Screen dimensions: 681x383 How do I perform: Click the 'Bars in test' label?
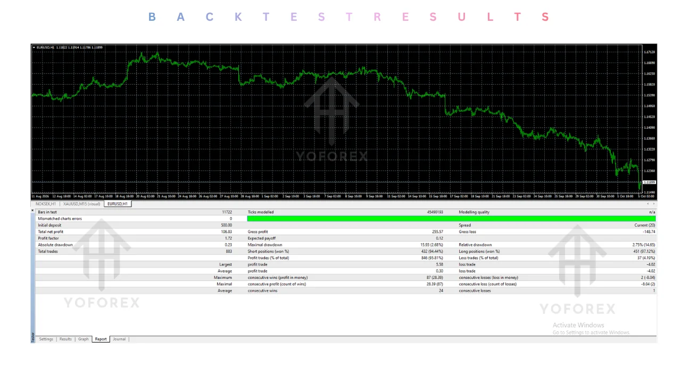point(47,212)
